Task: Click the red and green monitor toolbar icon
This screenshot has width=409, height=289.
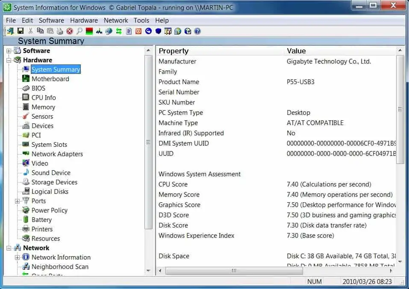Action: [x=89, y=31]
